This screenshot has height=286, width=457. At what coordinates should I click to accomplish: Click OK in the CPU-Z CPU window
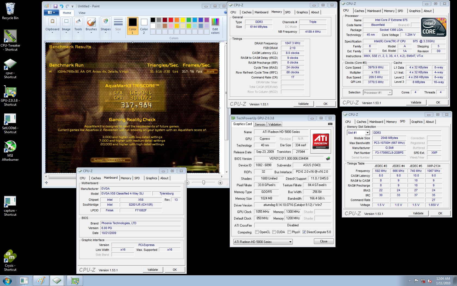[438, 102]
